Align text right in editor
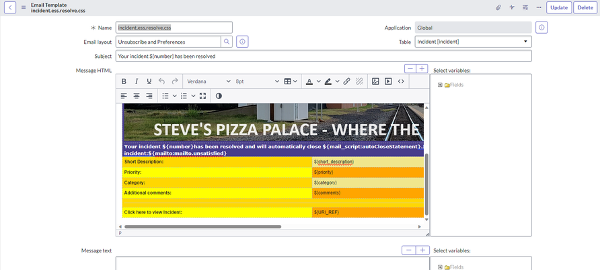 click(x=149, y=96)
